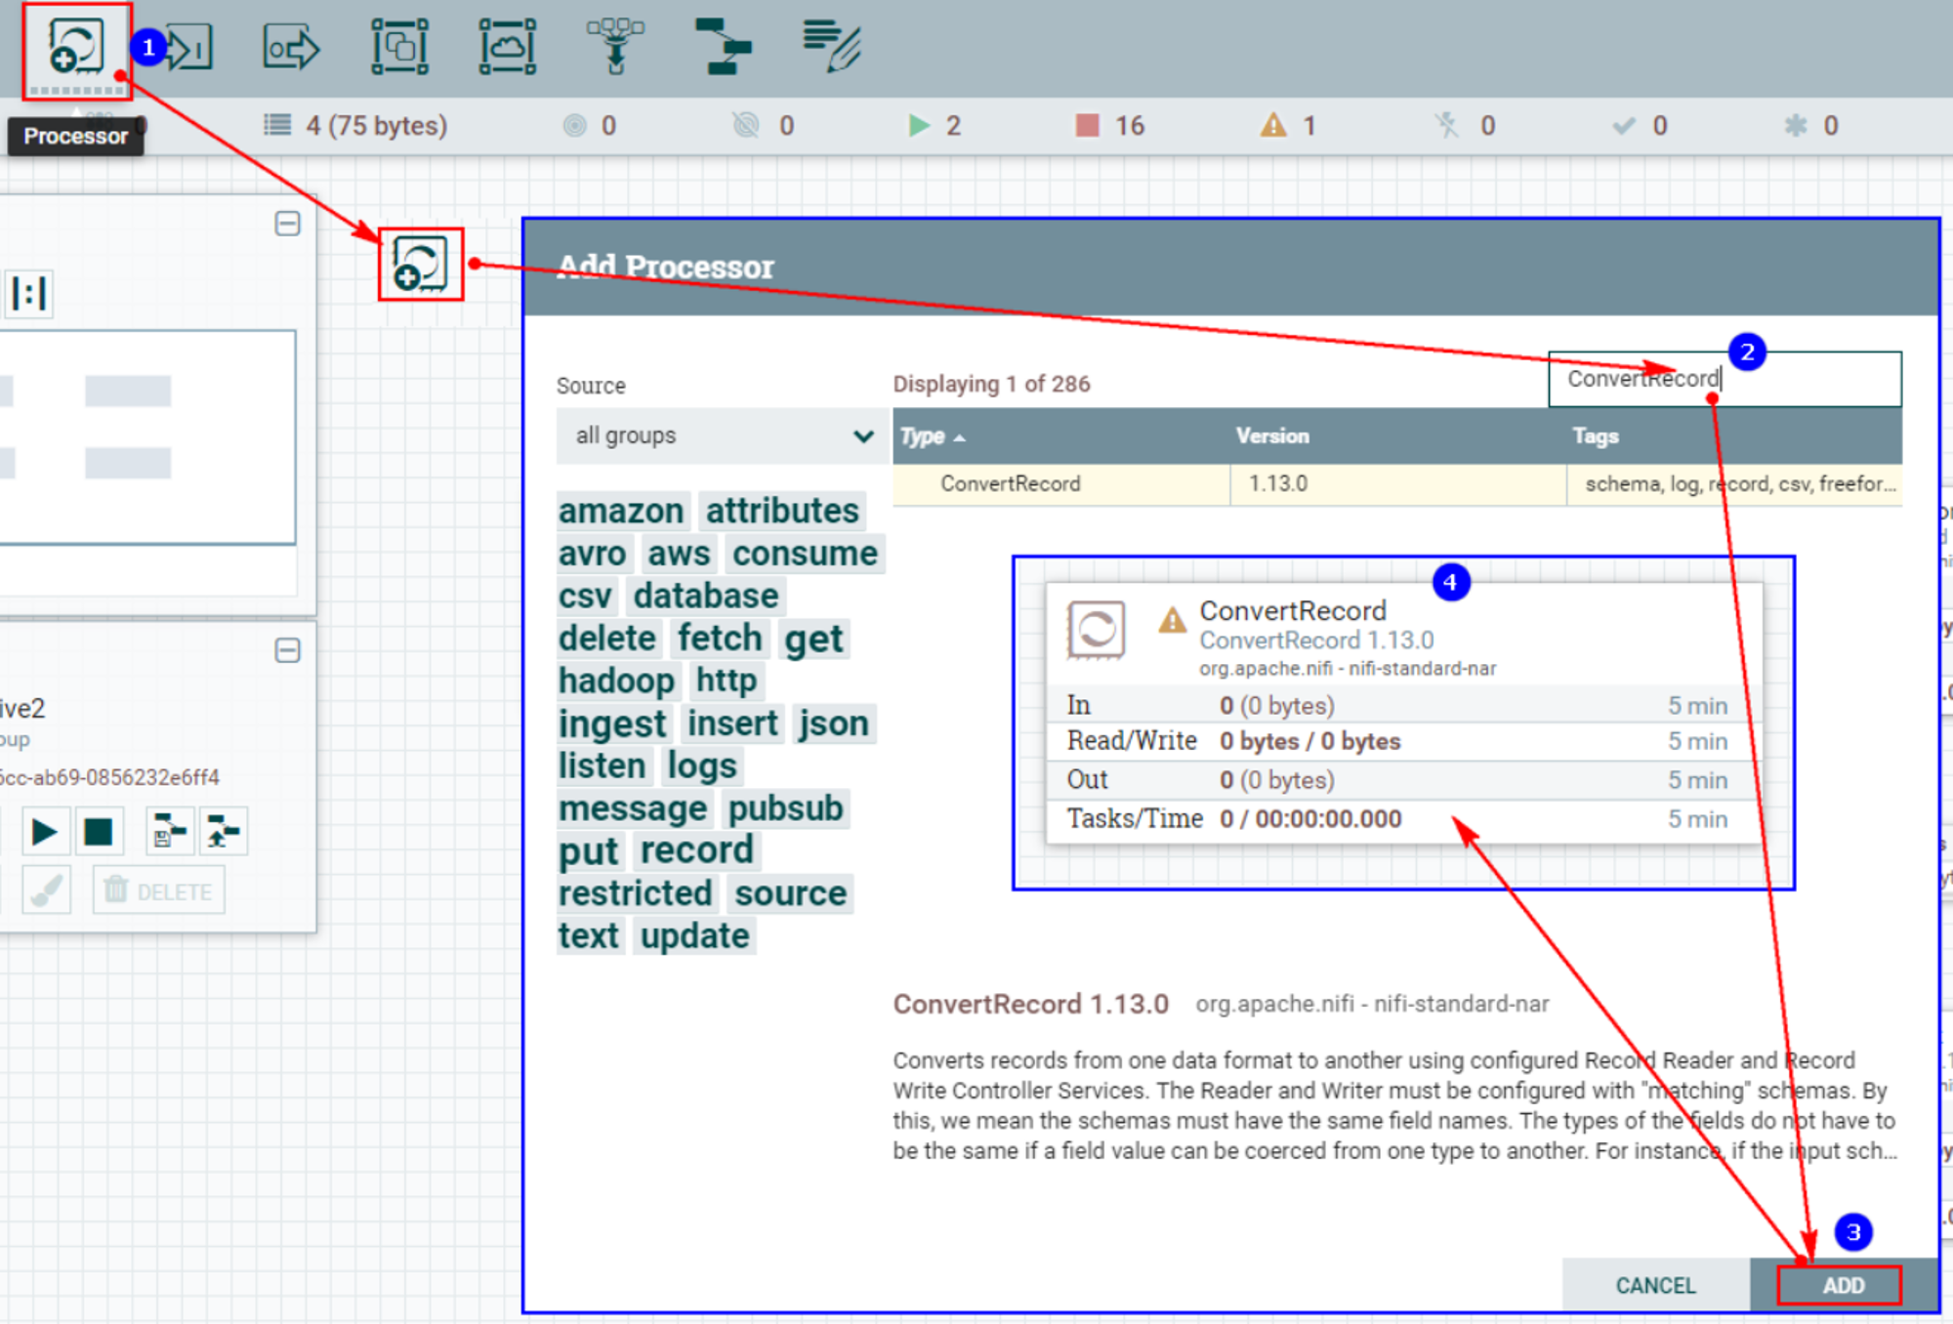Filter by the source tag

pos(791,893)
